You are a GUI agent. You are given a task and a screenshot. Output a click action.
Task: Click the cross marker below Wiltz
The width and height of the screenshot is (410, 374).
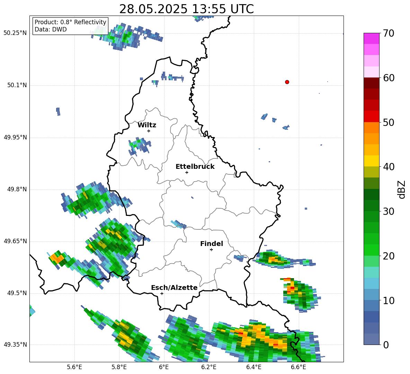coord(149,131)
